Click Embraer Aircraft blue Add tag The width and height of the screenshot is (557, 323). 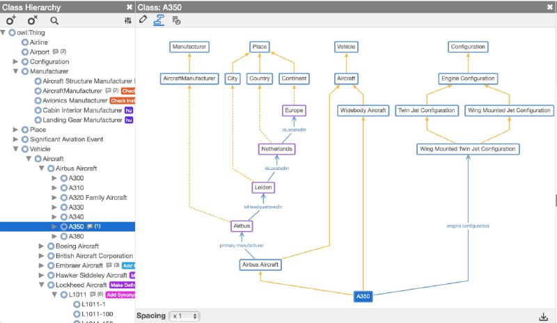pyautogui.click(x=128, y=265)
